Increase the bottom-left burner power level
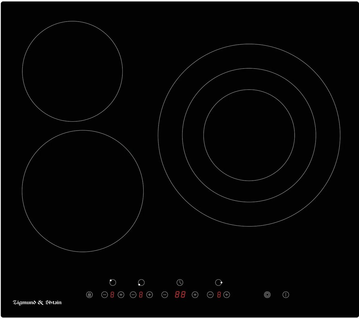Screen dimensions: 359x319 coord(150,295)
